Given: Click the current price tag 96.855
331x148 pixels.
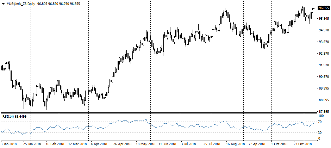Looking at the screenshot, I should coord(323,8).
